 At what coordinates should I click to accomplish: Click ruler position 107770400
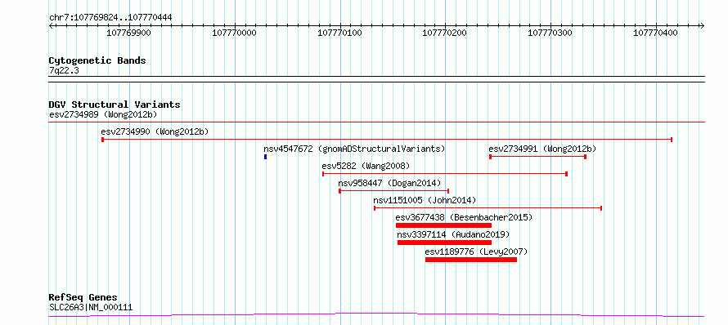pos(655,33)
